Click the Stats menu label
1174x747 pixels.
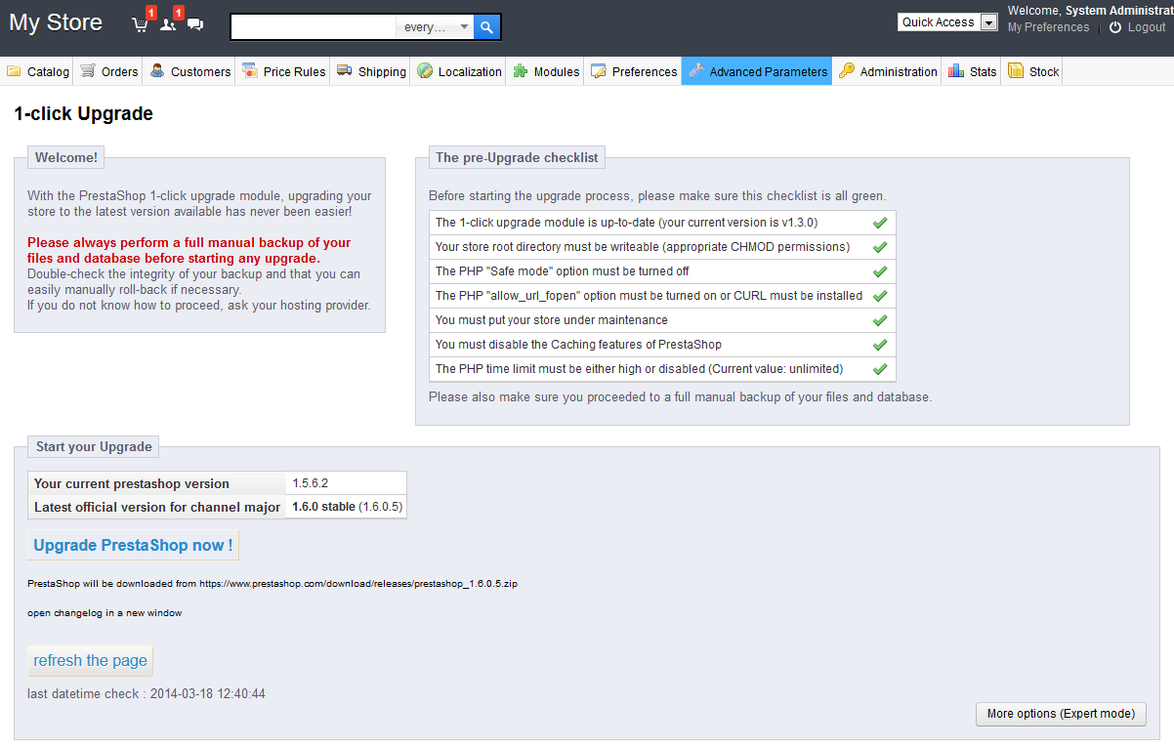[984, 71]
